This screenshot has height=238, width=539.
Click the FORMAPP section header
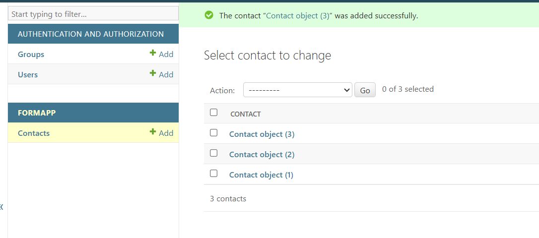pos(37,113)
